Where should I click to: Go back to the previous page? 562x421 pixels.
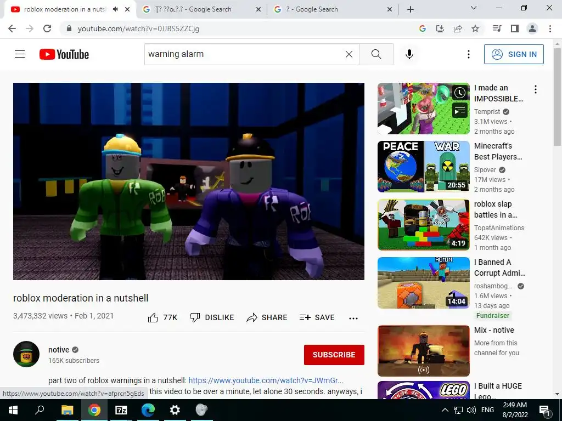tap(12, 29)
